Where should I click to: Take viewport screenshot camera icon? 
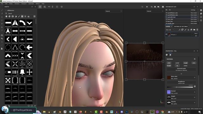click(163, 7)
